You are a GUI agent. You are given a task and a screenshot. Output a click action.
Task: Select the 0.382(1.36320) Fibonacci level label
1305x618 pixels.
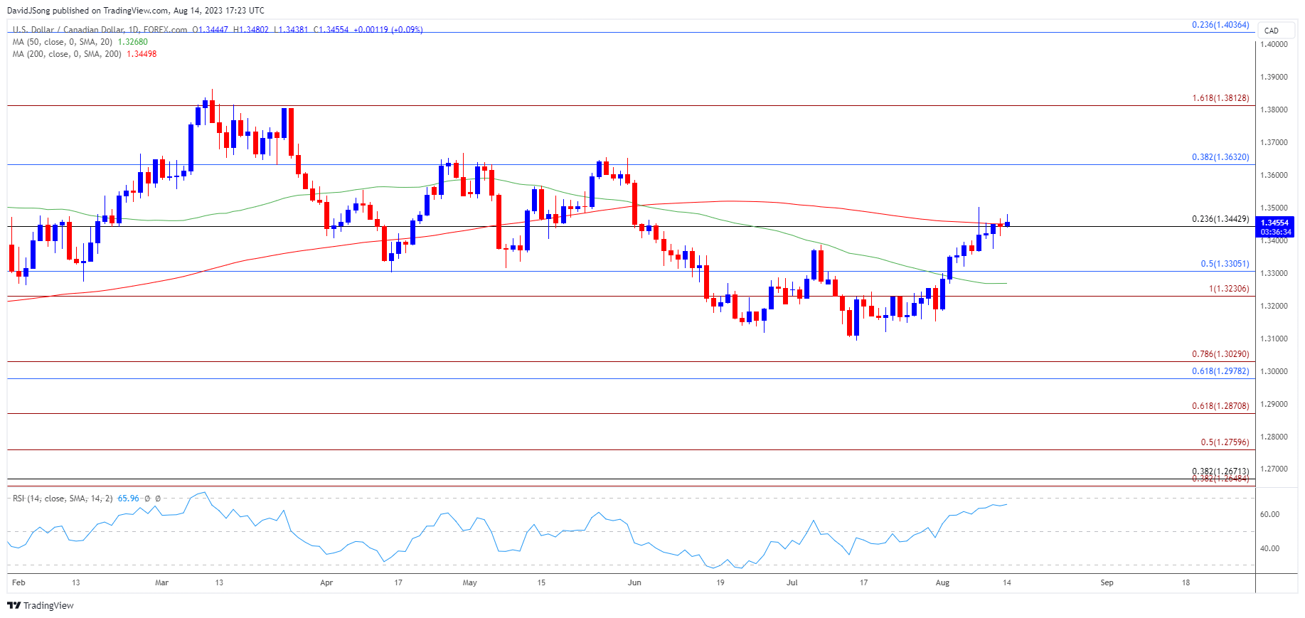1220,157
